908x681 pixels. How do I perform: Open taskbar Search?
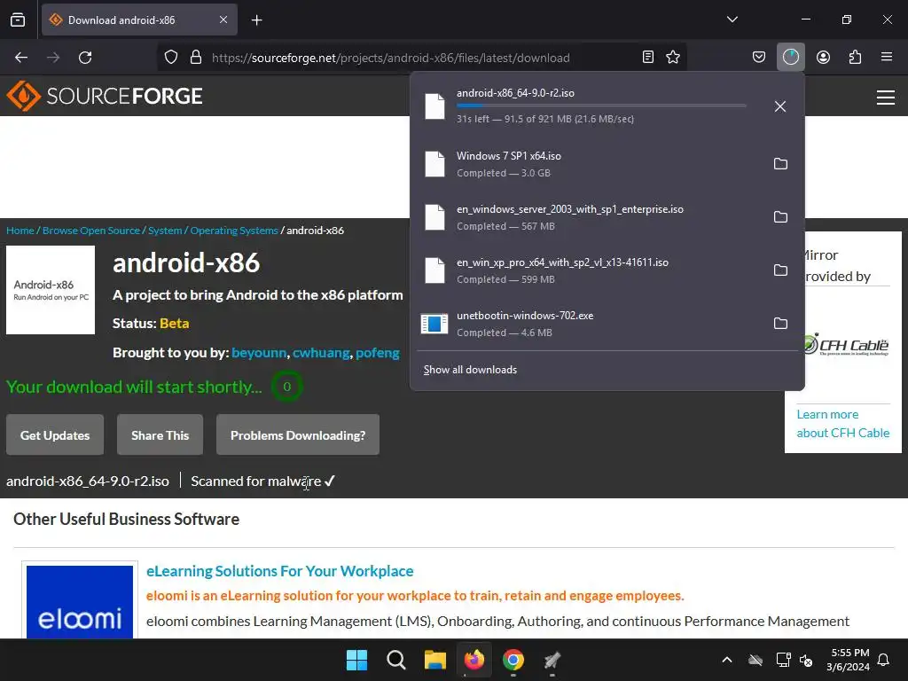396,660
